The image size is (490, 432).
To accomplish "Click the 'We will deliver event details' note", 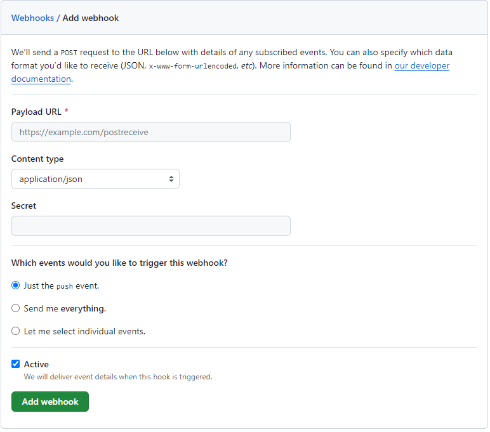I will (118, 377).
